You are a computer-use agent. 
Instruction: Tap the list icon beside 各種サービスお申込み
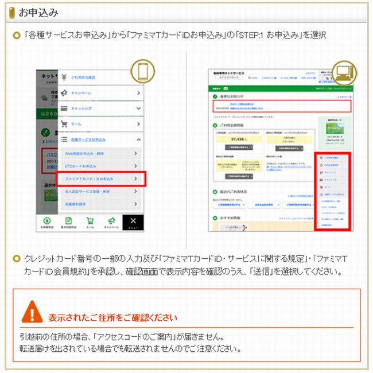pos(64,139)
